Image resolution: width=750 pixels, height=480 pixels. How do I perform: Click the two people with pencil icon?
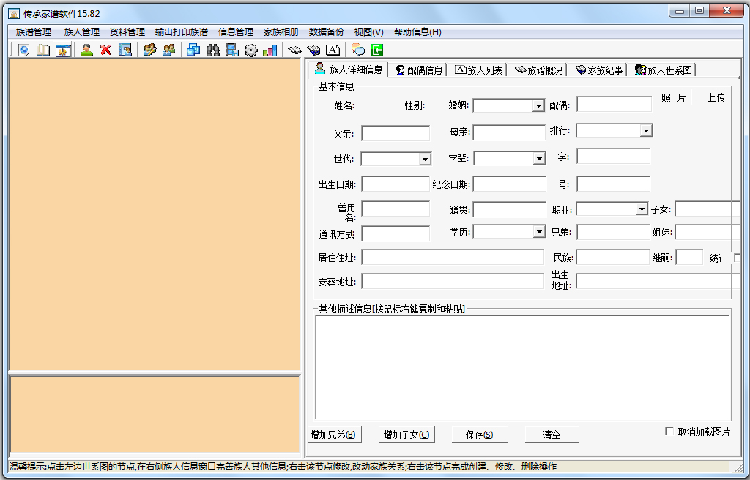tap(149, 50)
